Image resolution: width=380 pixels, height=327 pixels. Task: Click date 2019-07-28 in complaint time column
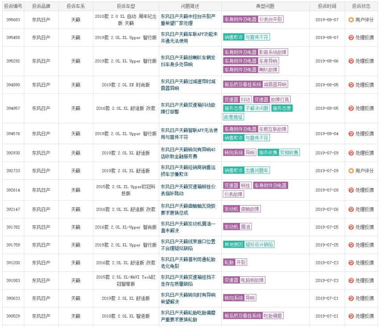click(327, 190)
